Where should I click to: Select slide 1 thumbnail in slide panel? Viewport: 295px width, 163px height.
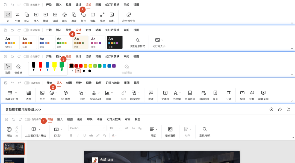[x=14, y=149]
